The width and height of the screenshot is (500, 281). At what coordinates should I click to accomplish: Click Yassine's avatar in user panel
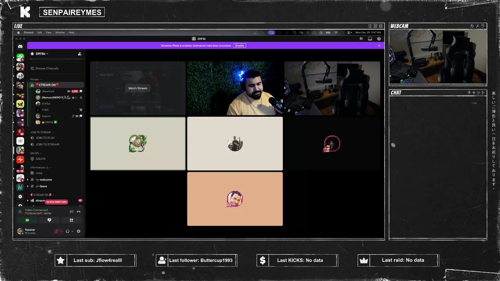click(x=20, y=231)
